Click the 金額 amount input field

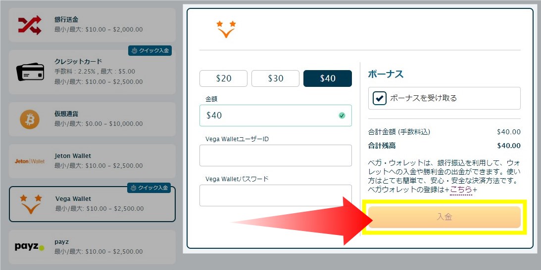pos(275,116)
